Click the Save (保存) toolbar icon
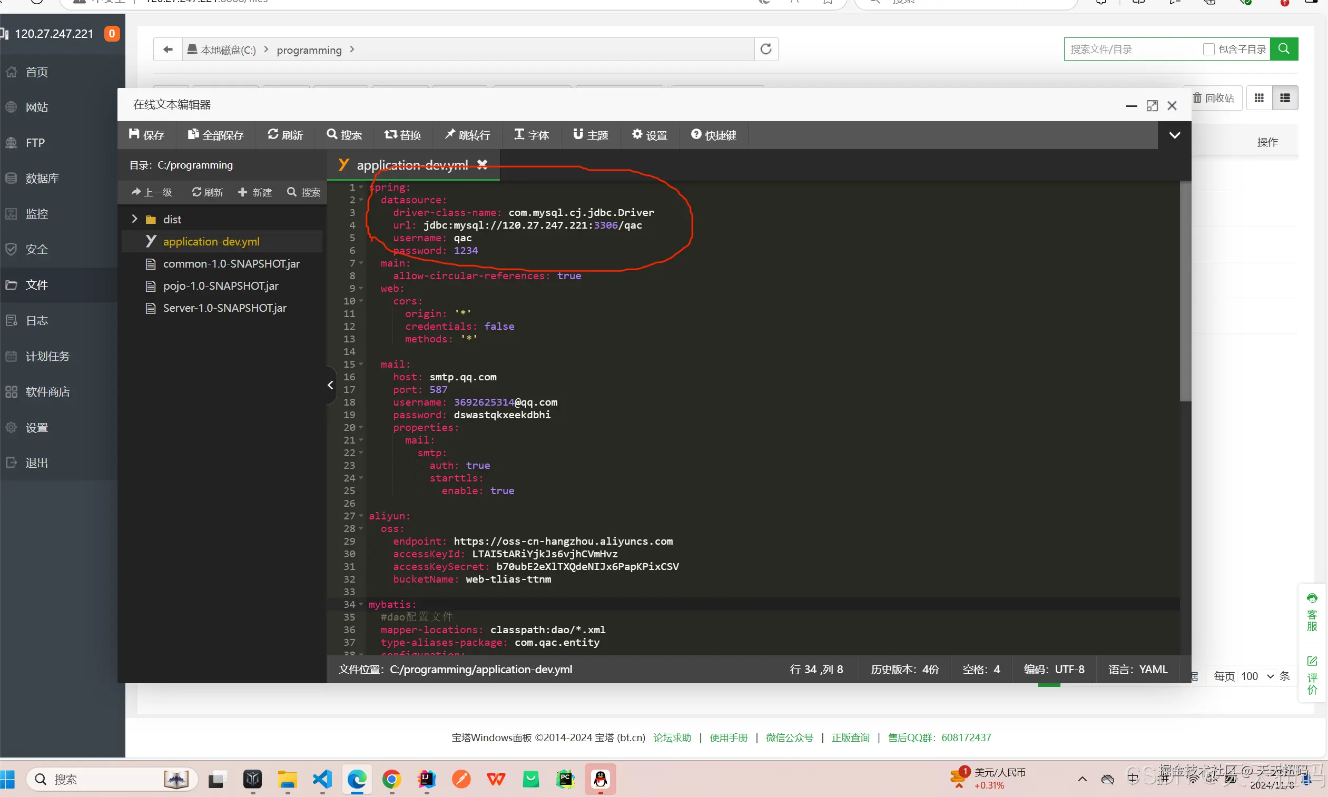 146,135
